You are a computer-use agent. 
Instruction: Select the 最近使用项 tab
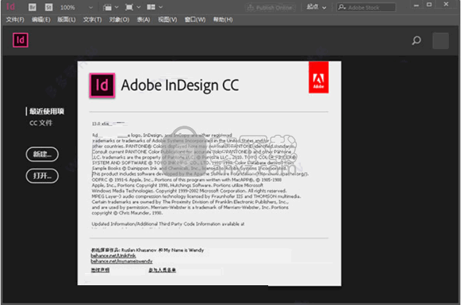coord(47,112)
